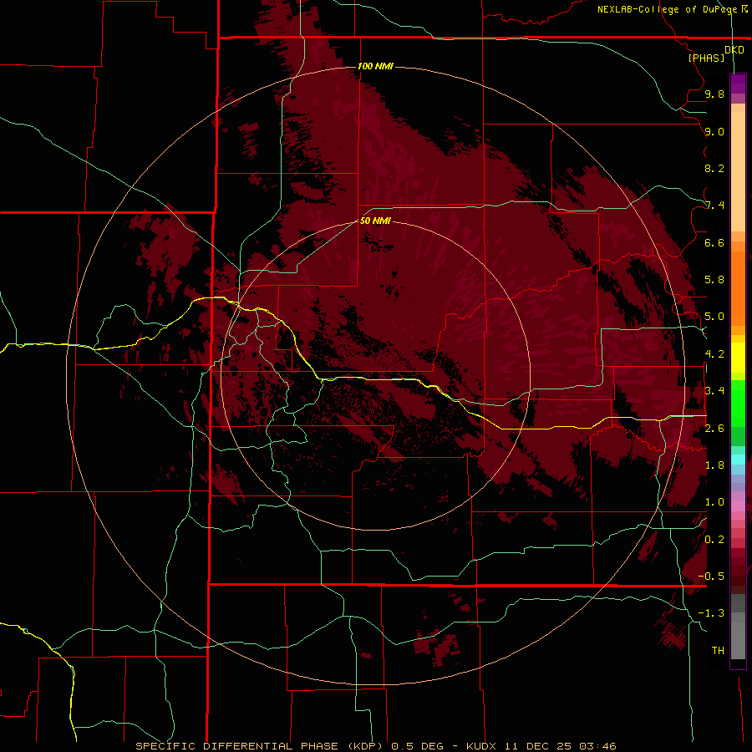Click the 50 NMI range ring label
The width and height of the screenshot is (752, 752).
point(375,221)
